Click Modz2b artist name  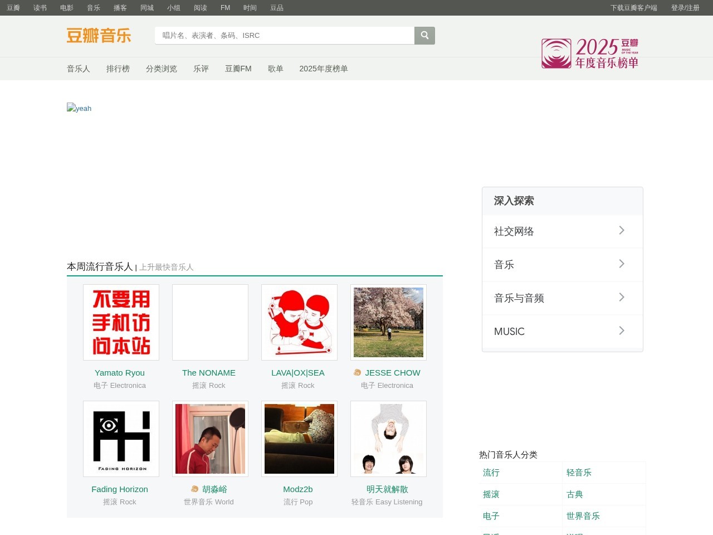click(298, 489)
